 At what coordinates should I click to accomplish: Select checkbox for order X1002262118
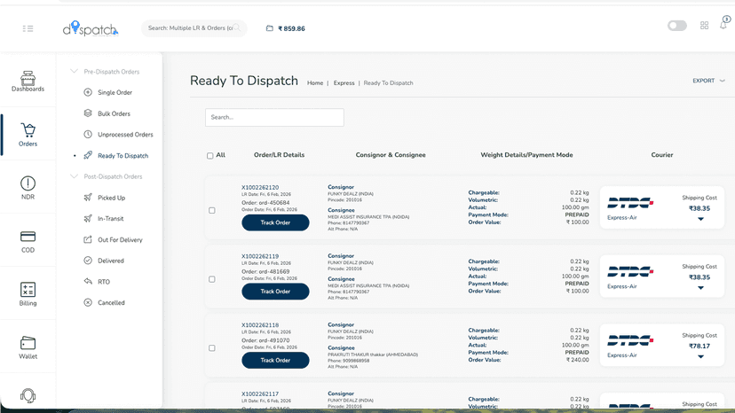[212, 348]
